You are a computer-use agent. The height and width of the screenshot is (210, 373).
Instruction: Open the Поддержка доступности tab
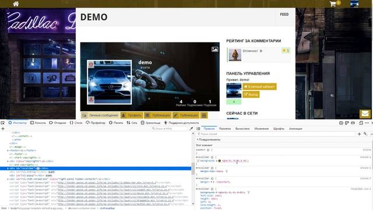pyautogui.click(x=181, y=123)
